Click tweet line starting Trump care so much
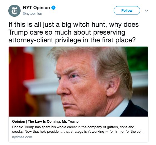The width and height of the screenshot is (156, 145). [67, 32]
